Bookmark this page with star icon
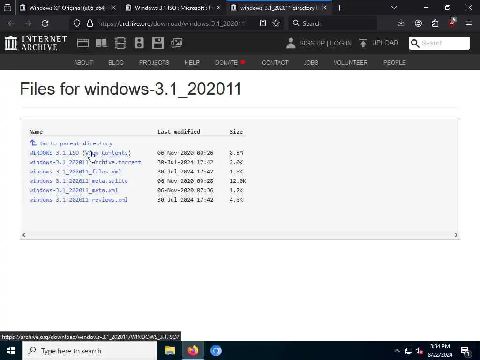Image resolution: width=480 pixels, height=360 pixels. pos(276,23)
